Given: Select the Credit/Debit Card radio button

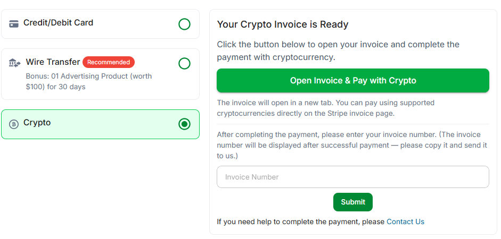Looking at the screenshot, I should (x=184, y=24).
